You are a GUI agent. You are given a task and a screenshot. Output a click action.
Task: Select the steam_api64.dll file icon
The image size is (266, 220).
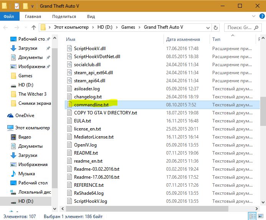pyautogui.click(x=69, y=80)
